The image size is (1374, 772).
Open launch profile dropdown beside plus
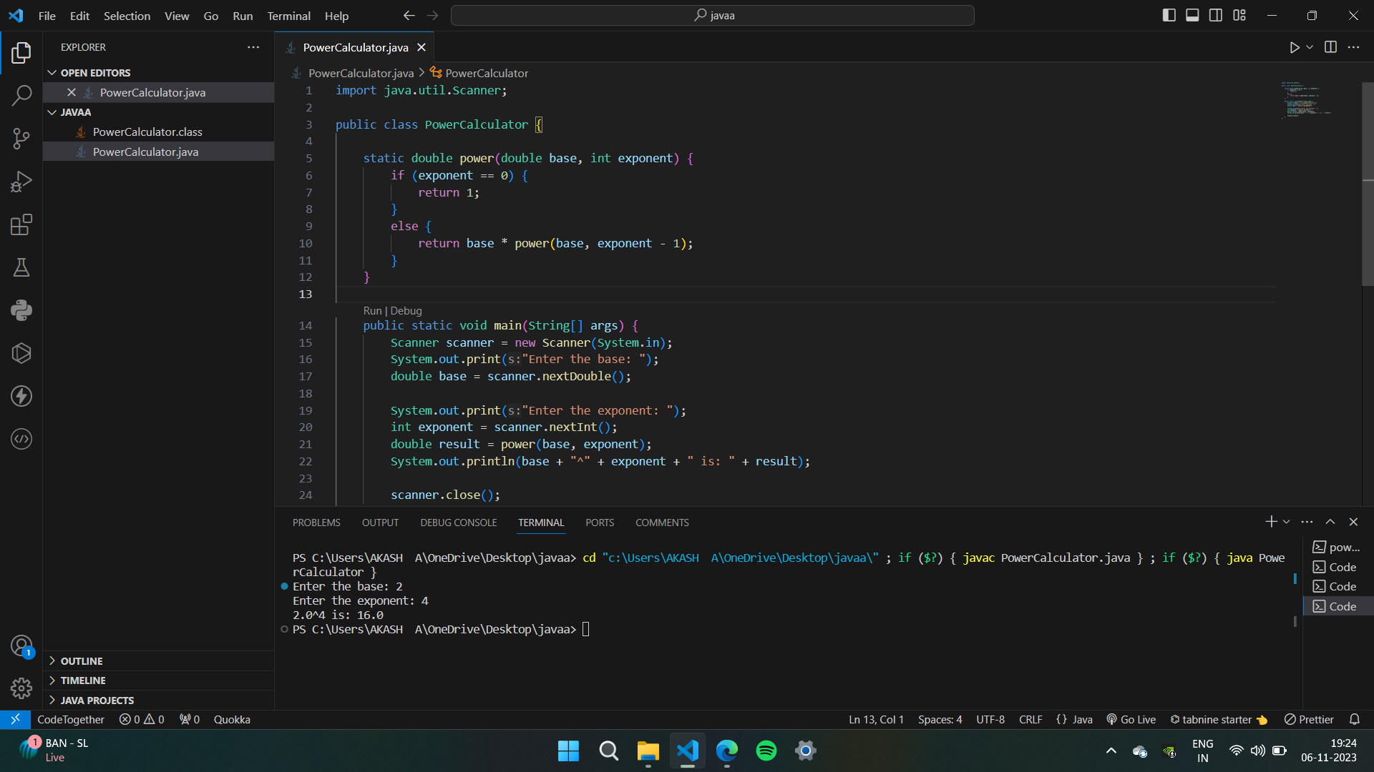tap(1286, 522)
